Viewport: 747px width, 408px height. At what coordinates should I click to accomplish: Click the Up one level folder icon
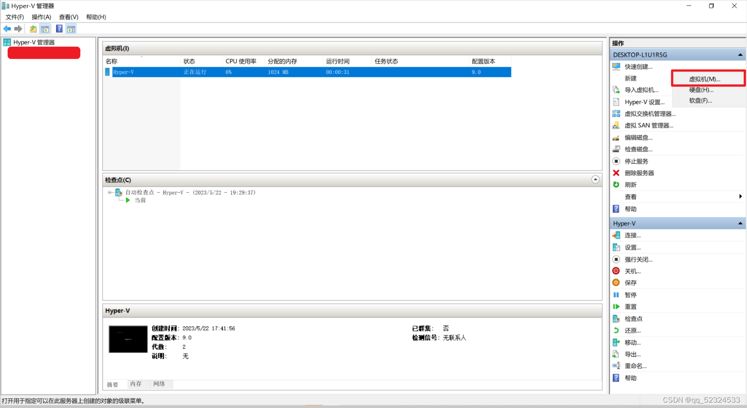33,29
